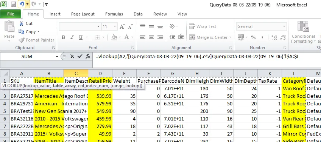
Task: Click the Select All corner box
Action: [x=5, y=73]
